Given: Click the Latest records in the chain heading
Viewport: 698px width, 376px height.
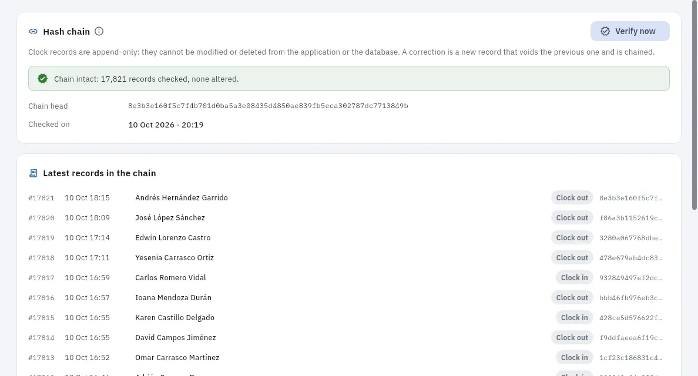Looking at the screenshot, I should (x=99, y=173).
